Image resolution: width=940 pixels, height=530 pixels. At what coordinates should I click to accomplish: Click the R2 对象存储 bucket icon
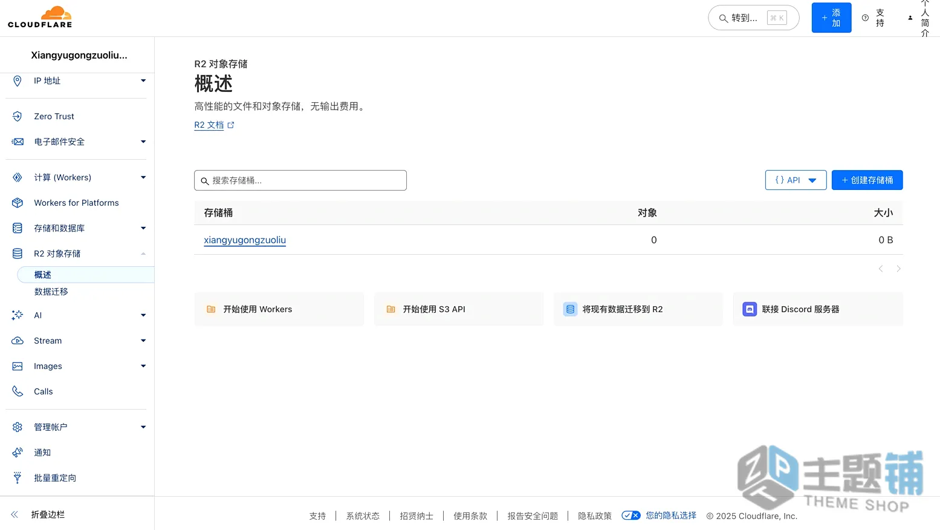pos(18,254)
